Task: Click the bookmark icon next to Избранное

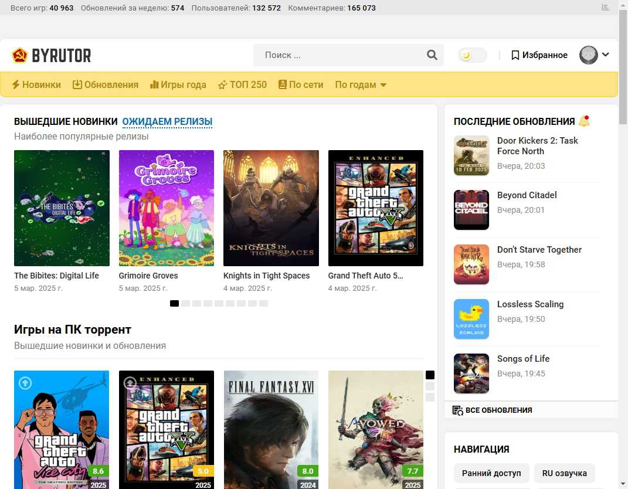Action: coord(515,55)
